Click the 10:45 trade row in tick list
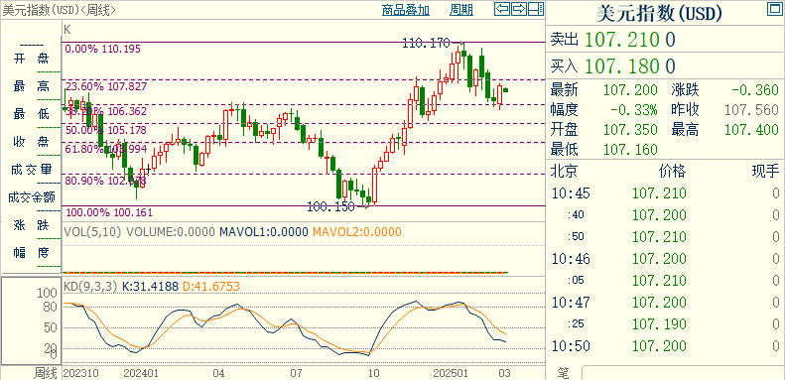 (x=665, y=193)
